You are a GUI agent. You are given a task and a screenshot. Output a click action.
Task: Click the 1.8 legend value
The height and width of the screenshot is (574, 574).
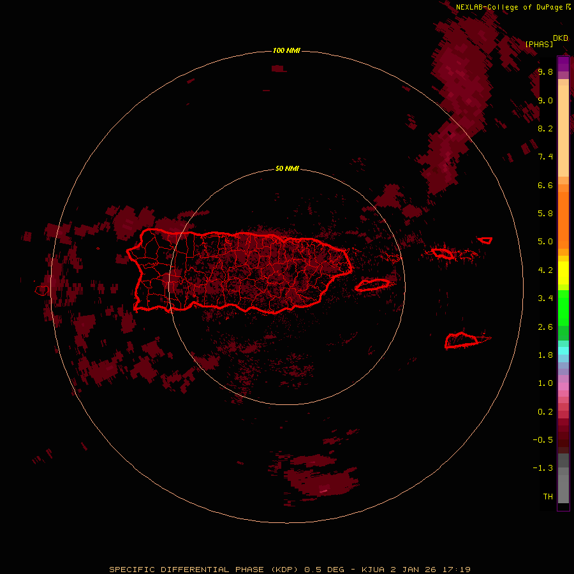[545, 355]
